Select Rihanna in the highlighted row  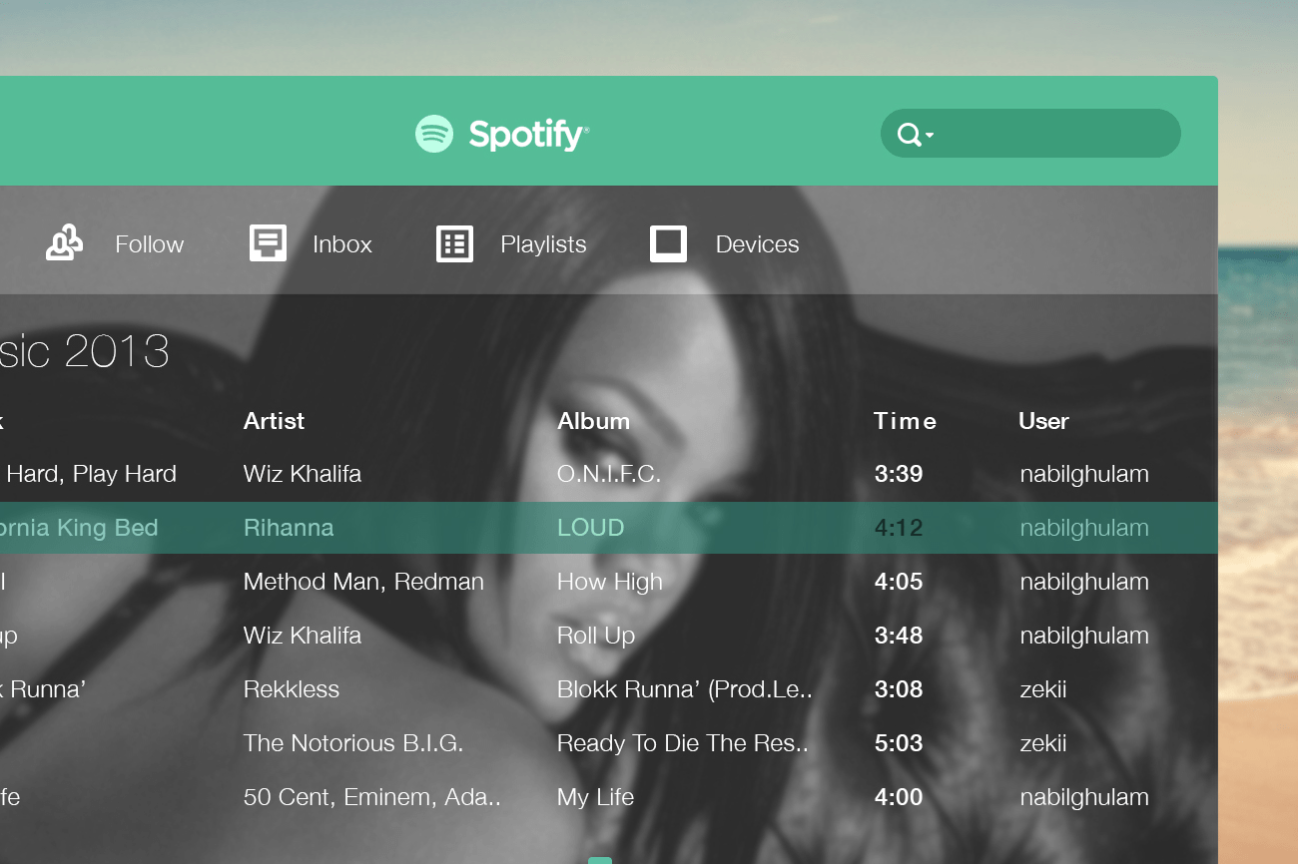pyautogui.click(x=289, y=528)
